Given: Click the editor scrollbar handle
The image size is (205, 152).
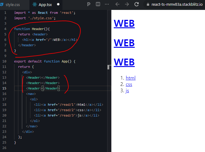Looking at the screenshot, I should click(108, 67).
